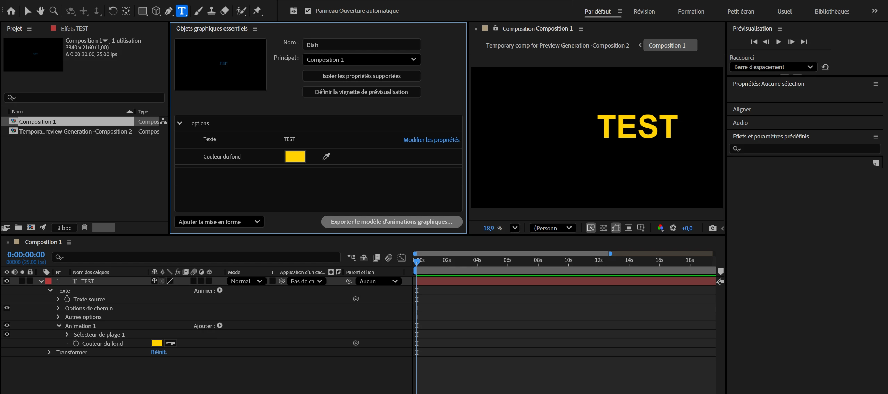Screen dimensions: 888x394
Task: Click Exporter le modèle d'animations graphiques button
Action: point(391,222)
